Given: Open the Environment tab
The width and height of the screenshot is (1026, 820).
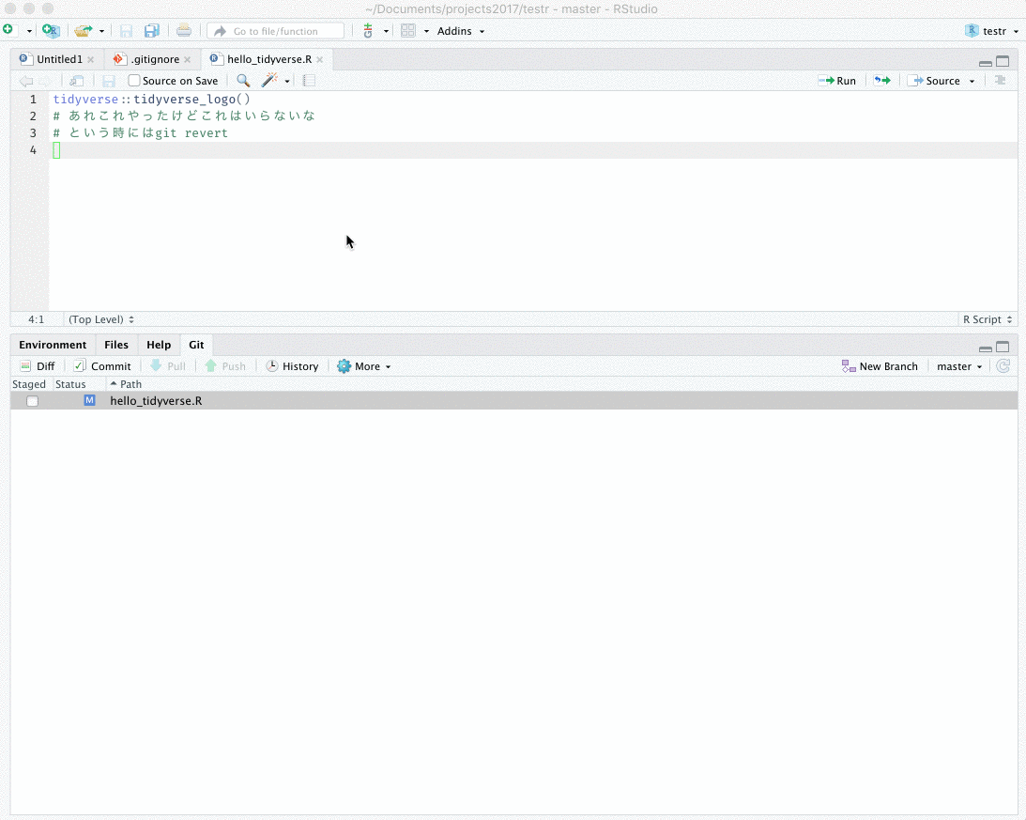Looking at the screenshot, I should point(52,344).
